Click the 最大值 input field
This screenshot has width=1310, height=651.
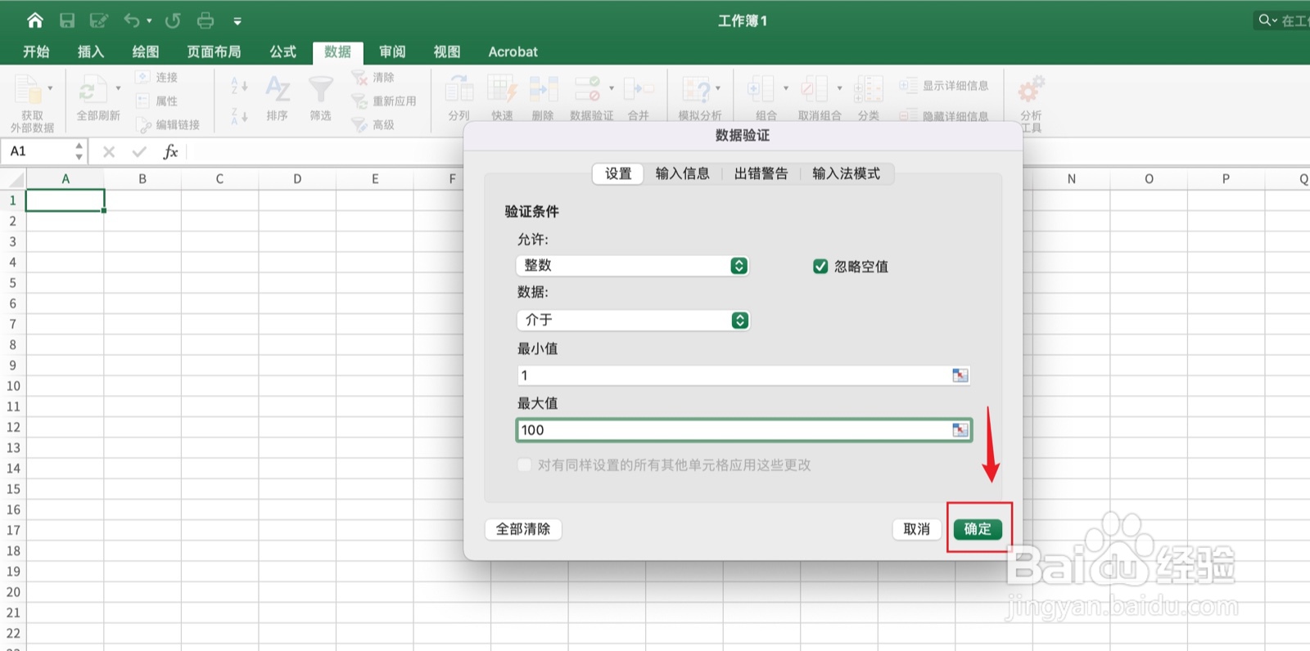click(x=743, y=430)
